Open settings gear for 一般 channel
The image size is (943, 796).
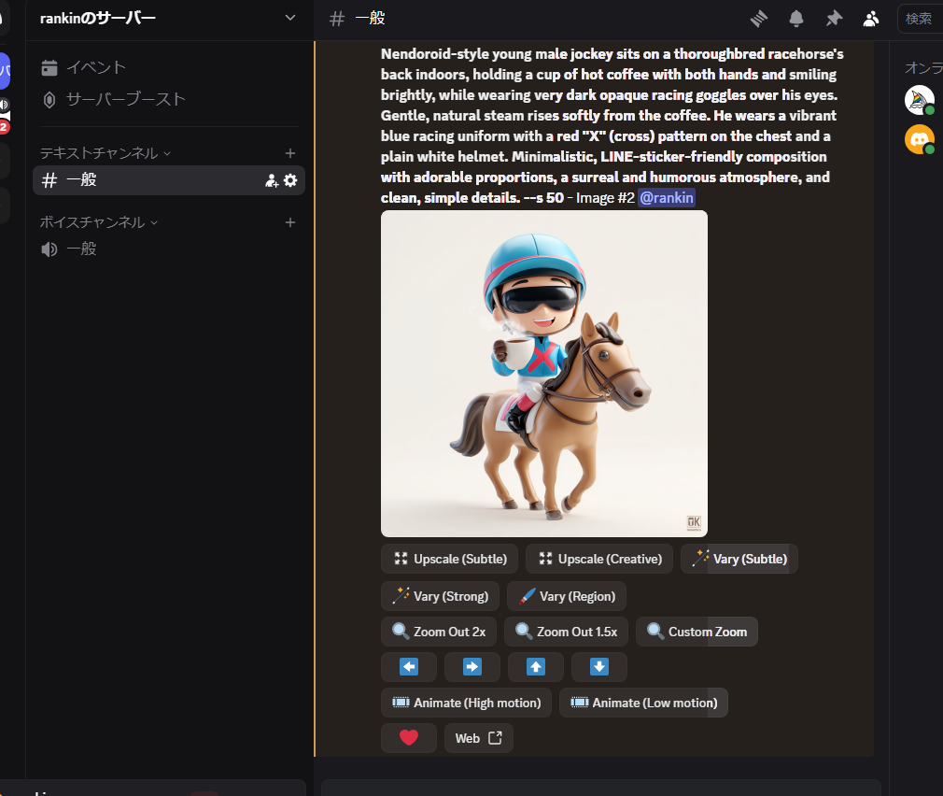click(290, 180)
